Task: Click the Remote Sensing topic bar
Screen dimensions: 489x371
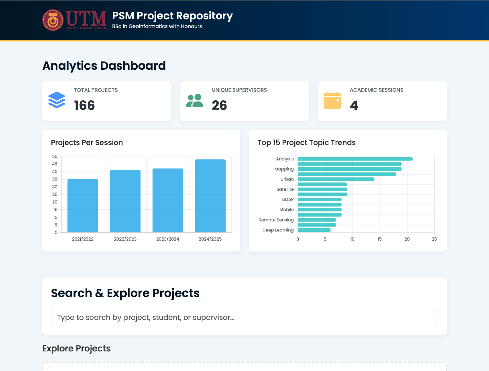Action: click(316, 220)
